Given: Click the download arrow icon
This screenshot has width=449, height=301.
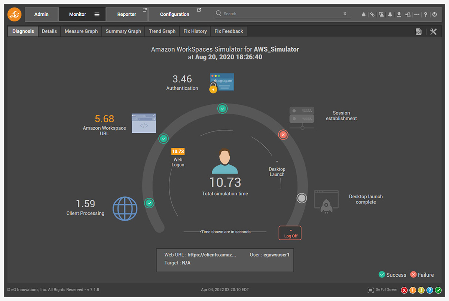Looking at the screenshot, I should click(x=399, y=14).
